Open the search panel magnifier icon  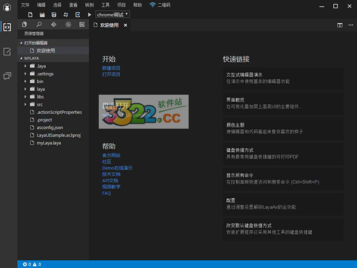click(39, 25)
